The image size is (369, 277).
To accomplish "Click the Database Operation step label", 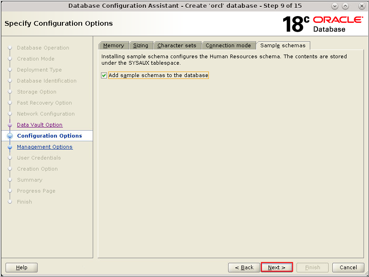I will click(43, 48).
